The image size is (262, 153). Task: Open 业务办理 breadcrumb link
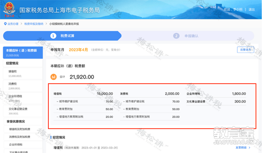coord(13,24)
